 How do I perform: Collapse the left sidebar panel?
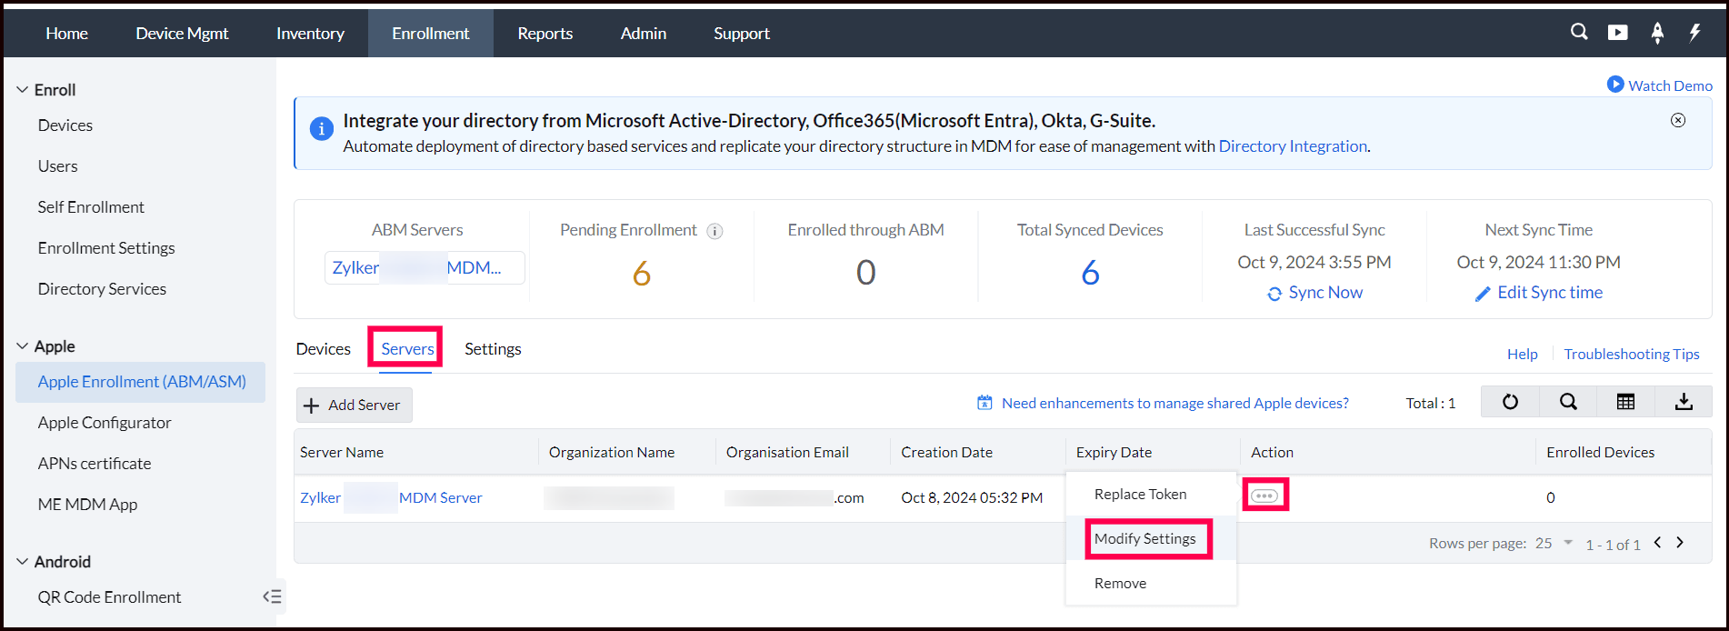point(272,596)
